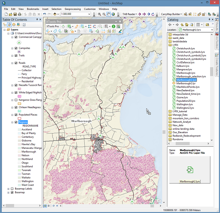Viewport: 220px width, 213px height.
Task: Expand the Basemap group layer
Action: [x=8, y=192]
